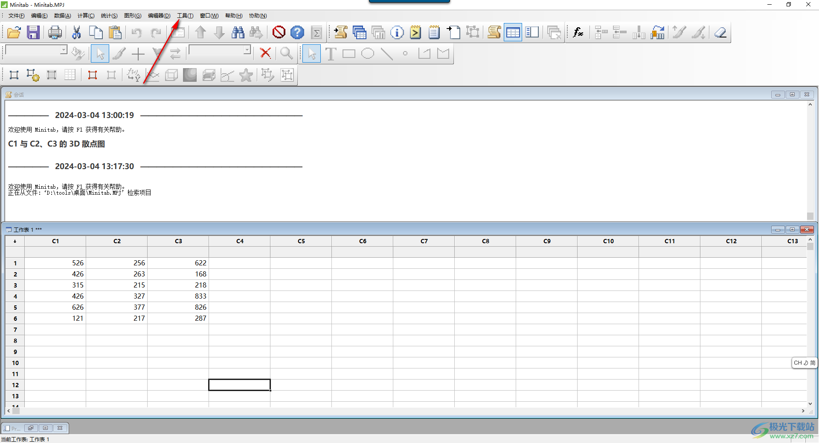Screen dimensions: 819x443
Task: Open the 计算(C) menu
Action: [x=86, y=16]
